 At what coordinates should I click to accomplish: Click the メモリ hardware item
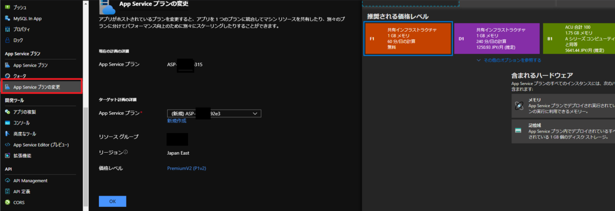click(563, 105)
